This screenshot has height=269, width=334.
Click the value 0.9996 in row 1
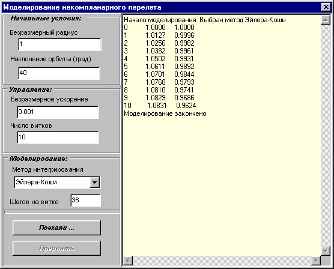(184, 35)
